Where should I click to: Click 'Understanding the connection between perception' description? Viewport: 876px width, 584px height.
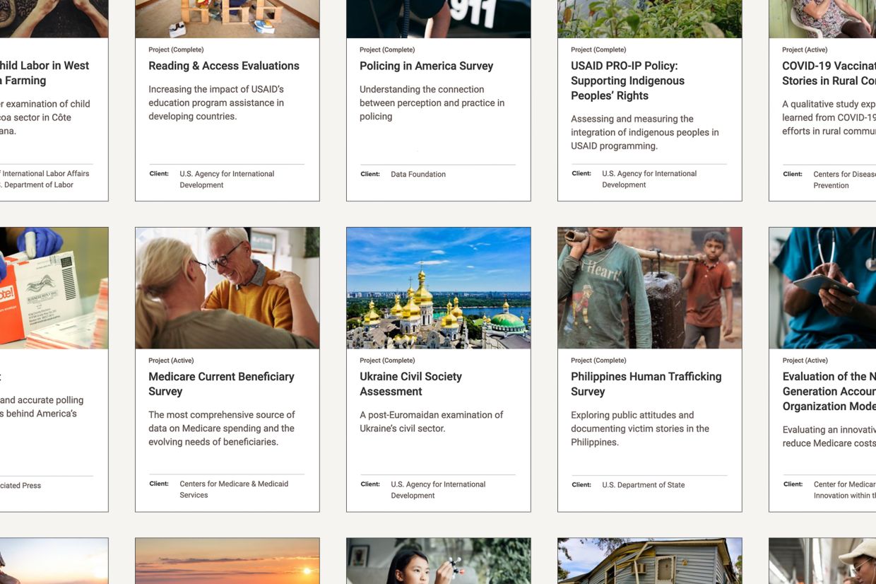click(432, 103)
